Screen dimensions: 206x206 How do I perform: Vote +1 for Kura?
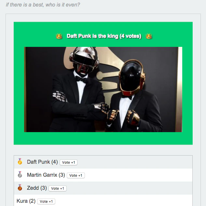pyautogui.click(x=46, y=201)
